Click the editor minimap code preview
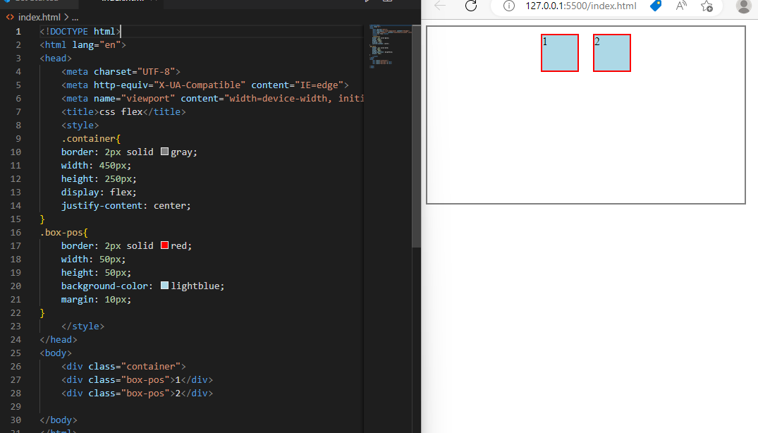Viewport: 758px width, 433px height. tap(390, 47)
